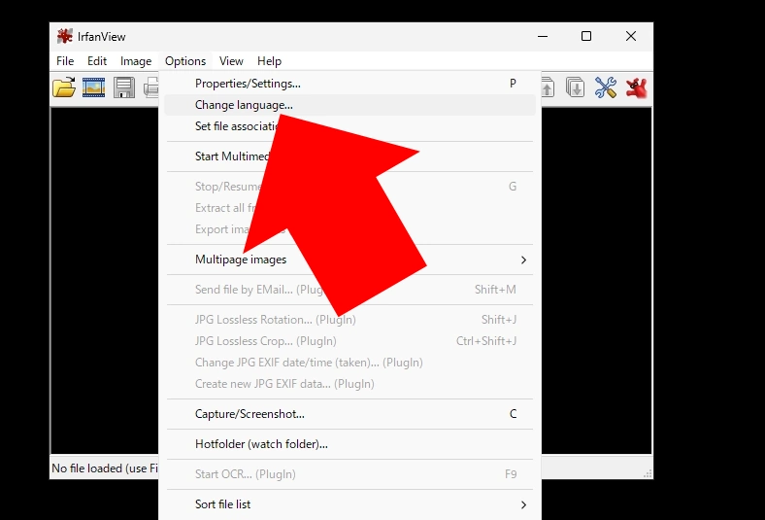
Task: Open the File menu
Action: click(65, 61)
